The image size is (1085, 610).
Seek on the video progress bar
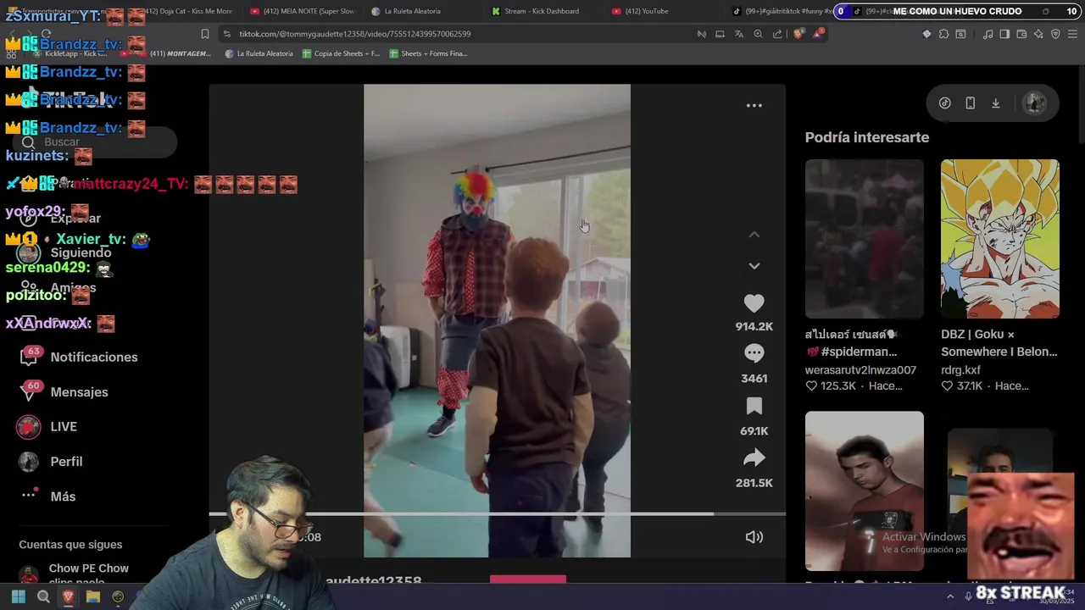point(497,513)
